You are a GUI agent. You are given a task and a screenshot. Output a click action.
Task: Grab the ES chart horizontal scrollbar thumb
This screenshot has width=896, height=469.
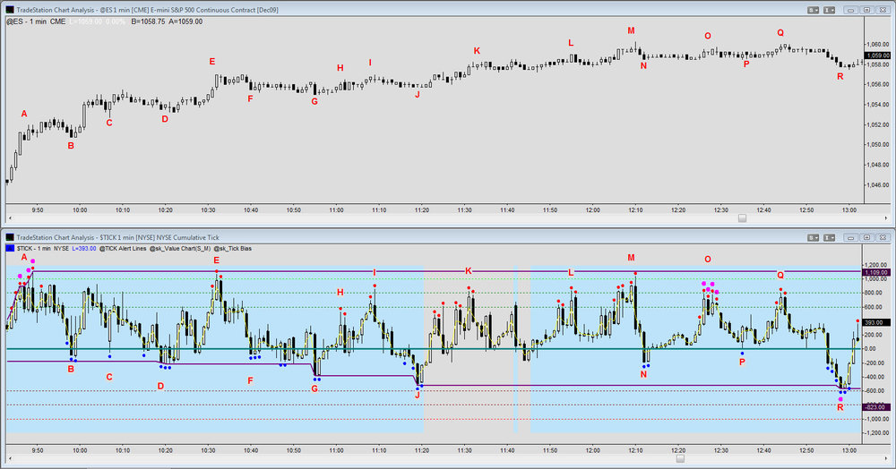point(742,218)
